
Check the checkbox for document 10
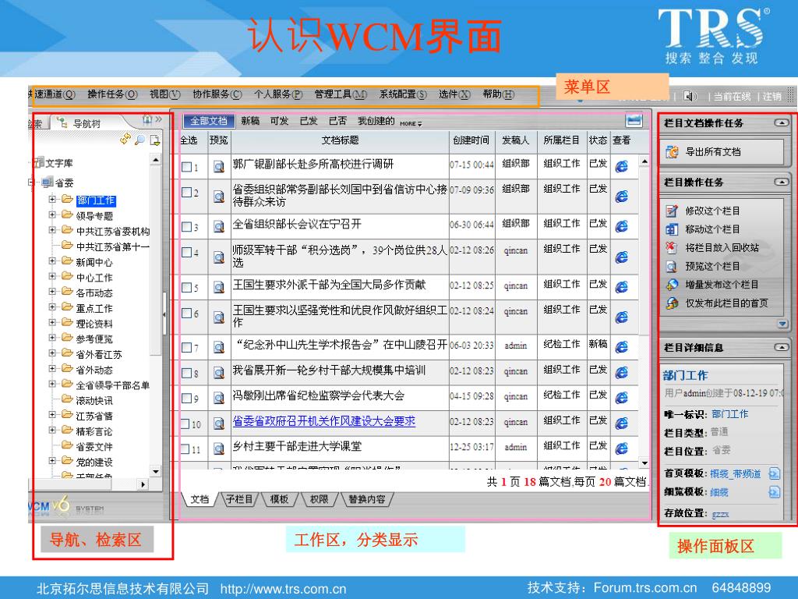point(185,424)
